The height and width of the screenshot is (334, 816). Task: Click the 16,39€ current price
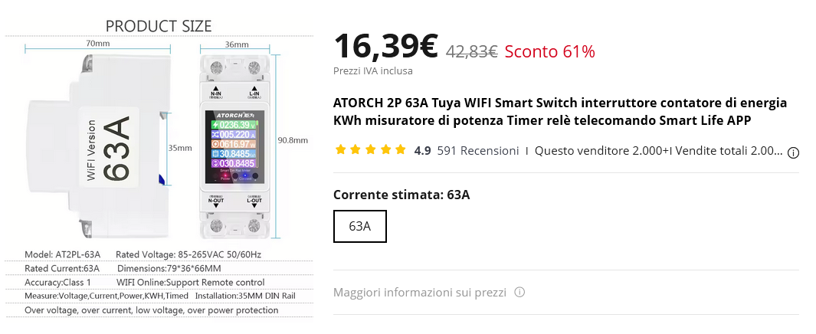point(385,47)
